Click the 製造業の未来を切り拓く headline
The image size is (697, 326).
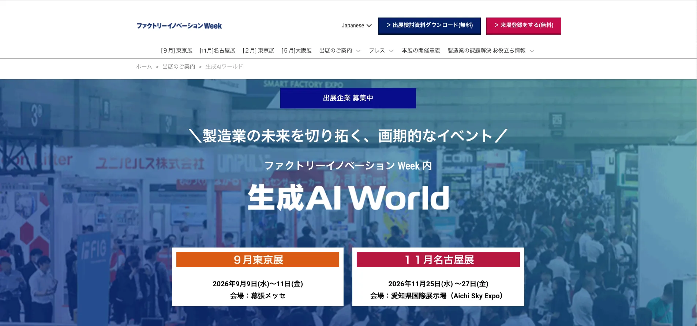[x=348, y=136]
